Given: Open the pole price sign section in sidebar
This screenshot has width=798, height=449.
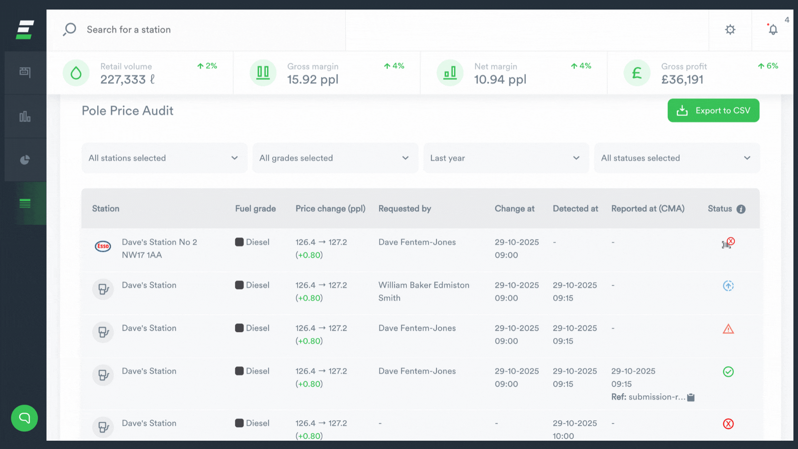Looking at the screenshot, I should [25, 72].
